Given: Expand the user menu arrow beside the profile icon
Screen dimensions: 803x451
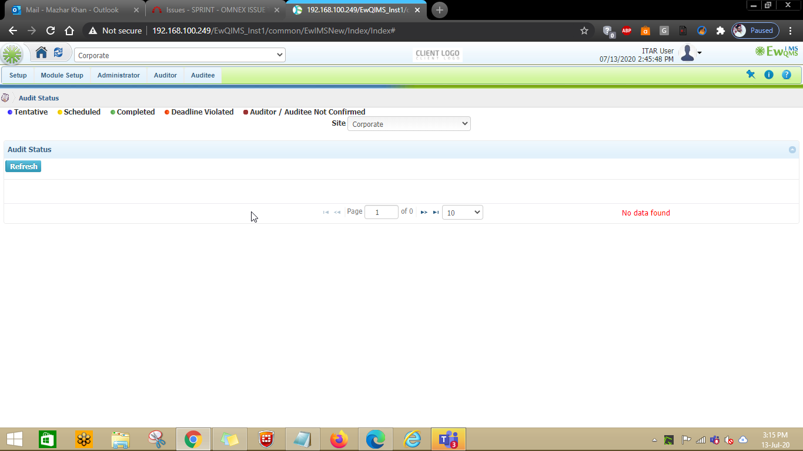Looking at the screenshot, I should click(x=700, y=53).
